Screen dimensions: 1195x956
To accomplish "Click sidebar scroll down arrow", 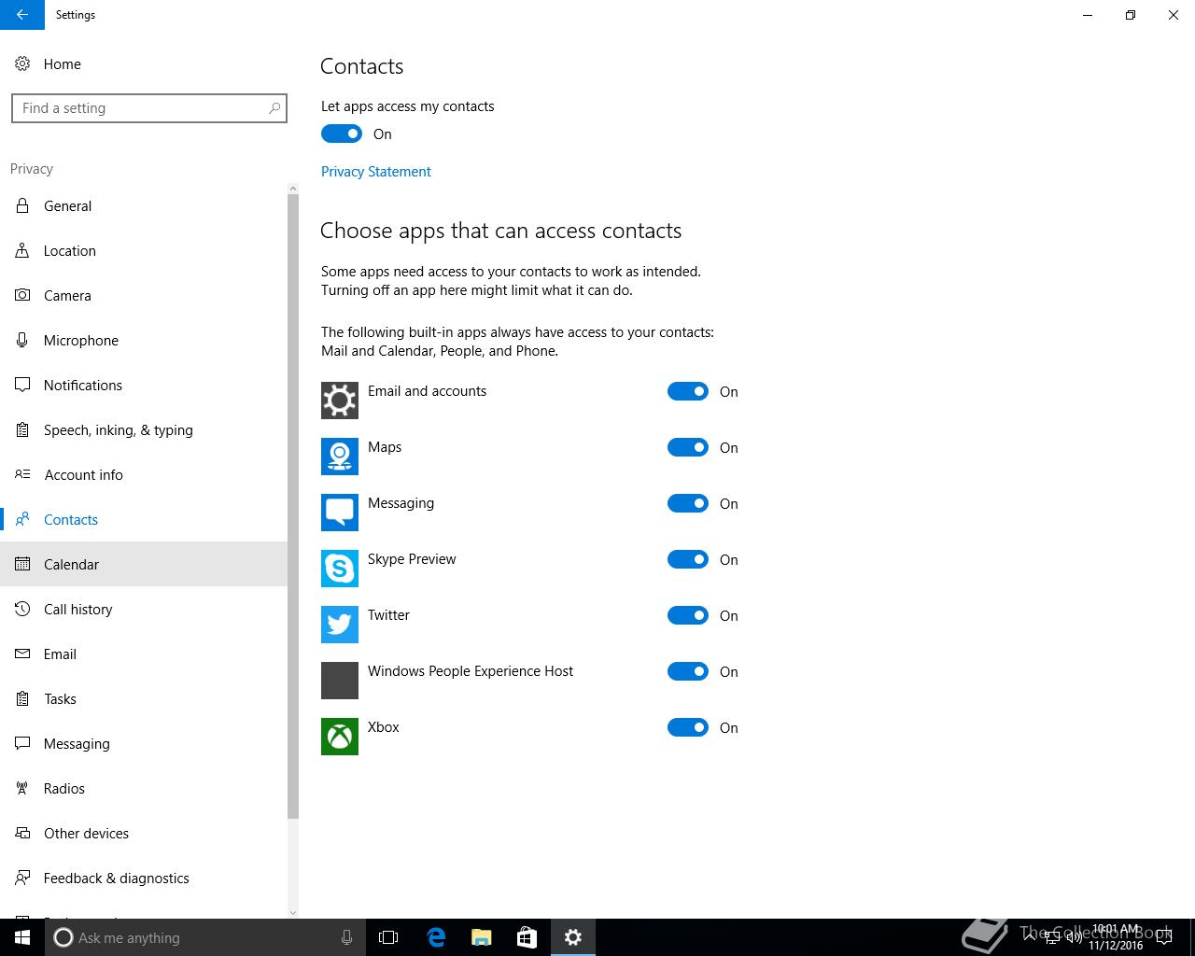I will point(293,912).
